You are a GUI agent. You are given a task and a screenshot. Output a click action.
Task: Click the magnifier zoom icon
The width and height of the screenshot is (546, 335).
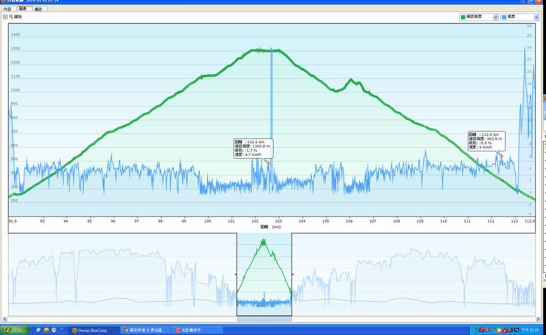(11, 17)
